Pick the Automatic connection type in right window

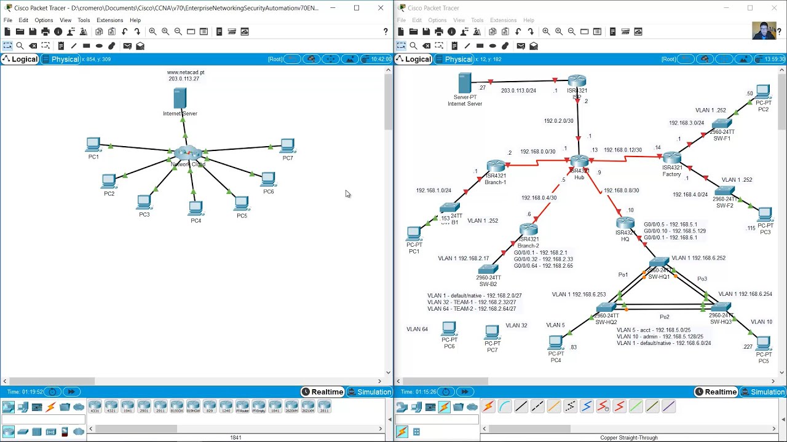coord(488,406)
